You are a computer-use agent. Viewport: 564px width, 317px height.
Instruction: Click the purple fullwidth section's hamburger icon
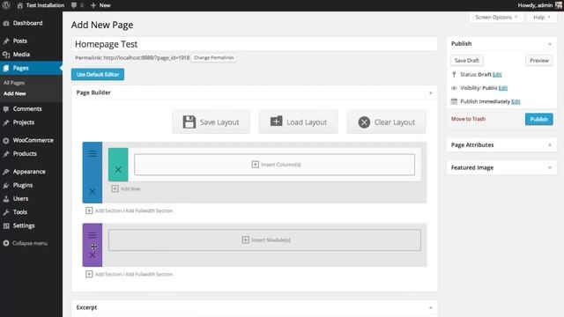click(93, 235)
